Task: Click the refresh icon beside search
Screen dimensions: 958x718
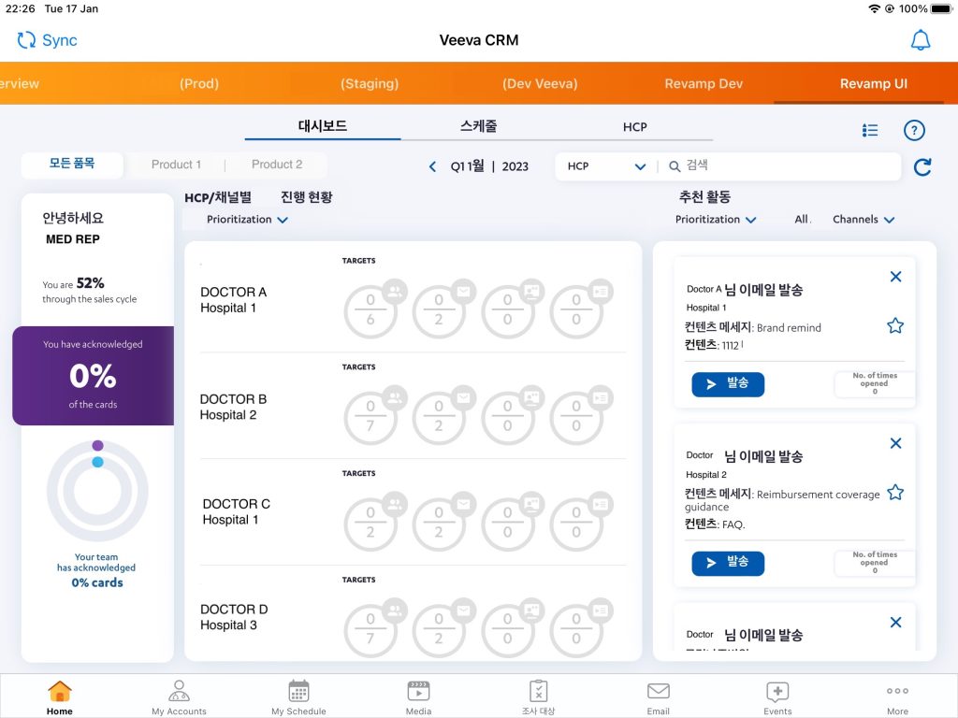Action: 922,167
